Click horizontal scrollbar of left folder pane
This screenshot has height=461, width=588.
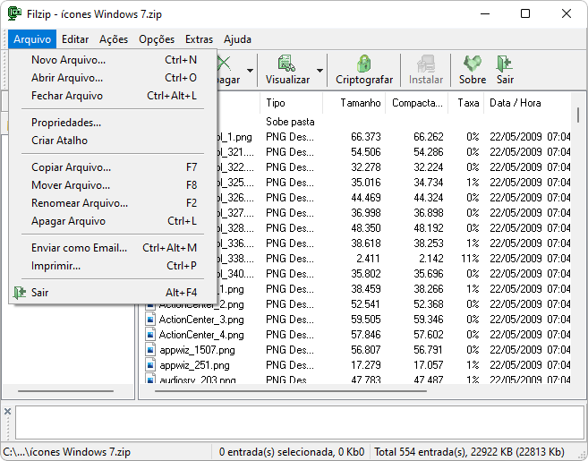[65, 391]
